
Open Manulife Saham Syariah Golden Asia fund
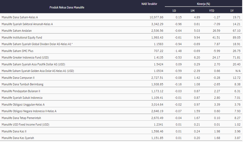point(38,71)
